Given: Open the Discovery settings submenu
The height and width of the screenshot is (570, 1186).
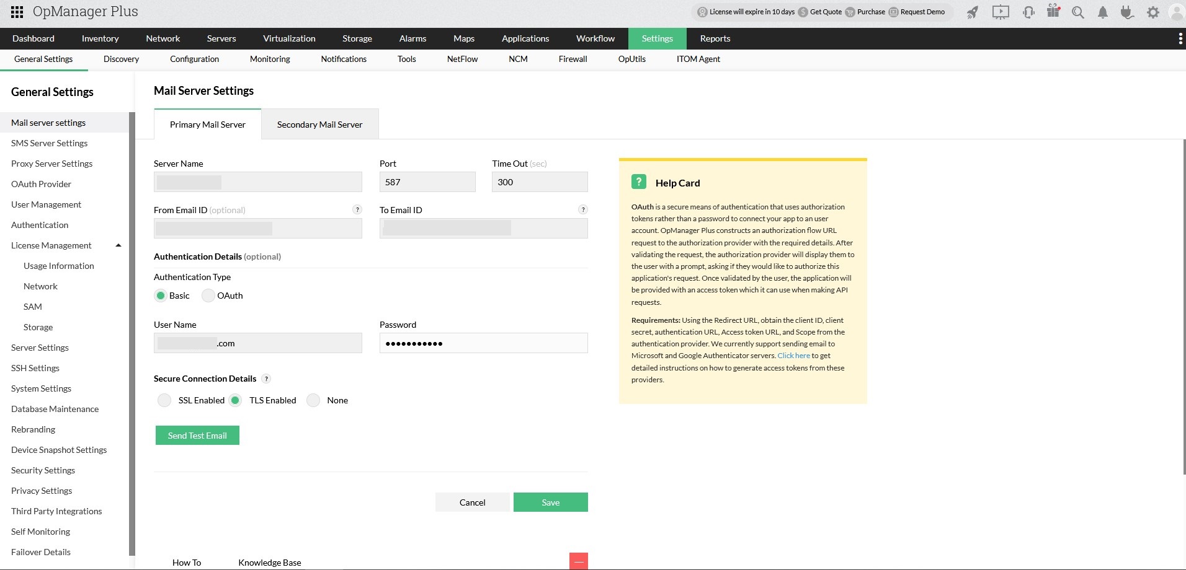Looking at the screenshot, I should [x=122, y=59].
